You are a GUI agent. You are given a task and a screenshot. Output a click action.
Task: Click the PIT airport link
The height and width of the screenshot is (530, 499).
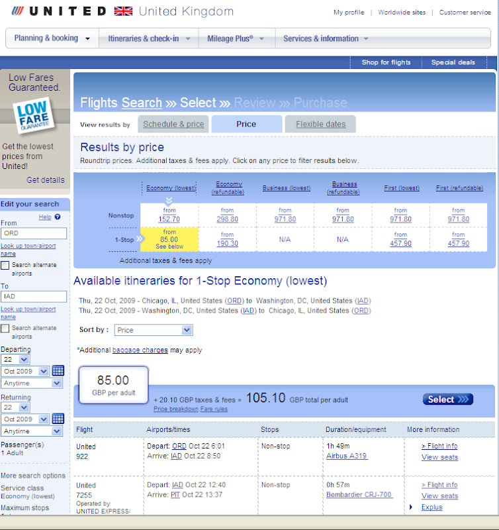pos(175,495)
